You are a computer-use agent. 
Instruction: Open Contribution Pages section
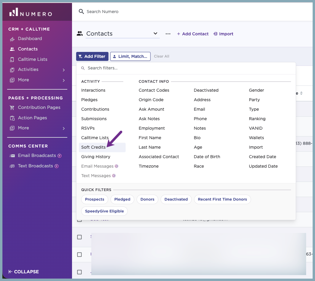[39, 107]
